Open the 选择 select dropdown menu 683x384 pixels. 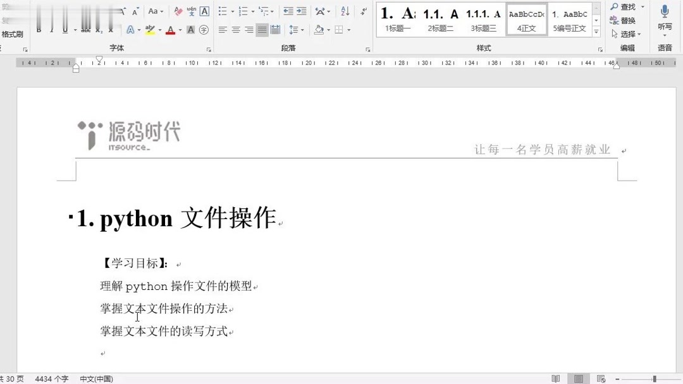pyautogui.click(x=626, y=33)
